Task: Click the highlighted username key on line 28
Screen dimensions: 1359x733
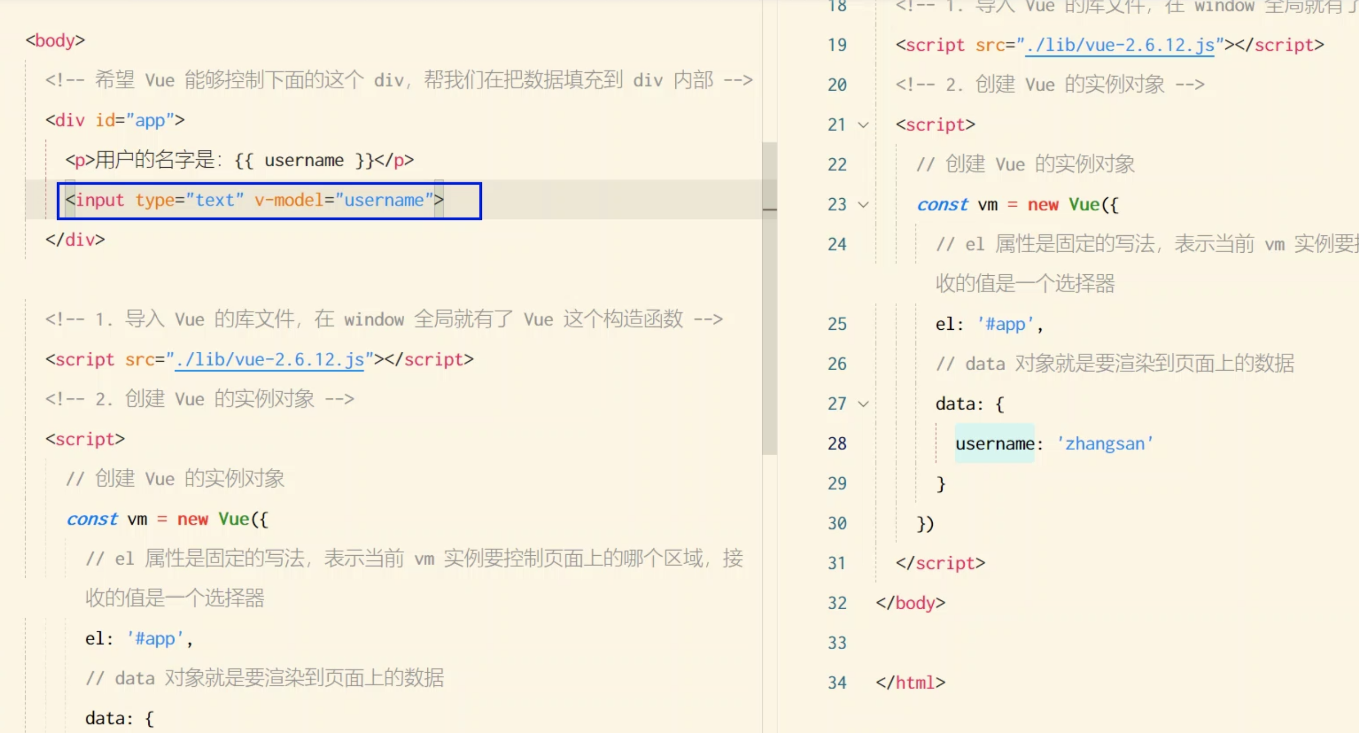Action: point(995,444)
